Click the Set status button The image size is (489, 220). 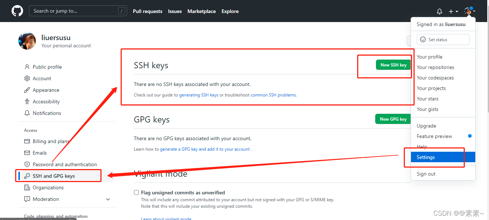(443, 40)
